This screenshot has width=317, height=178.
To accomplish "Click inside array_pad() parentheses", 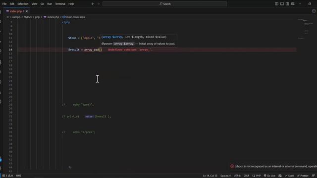I will [x=100, y=49].
